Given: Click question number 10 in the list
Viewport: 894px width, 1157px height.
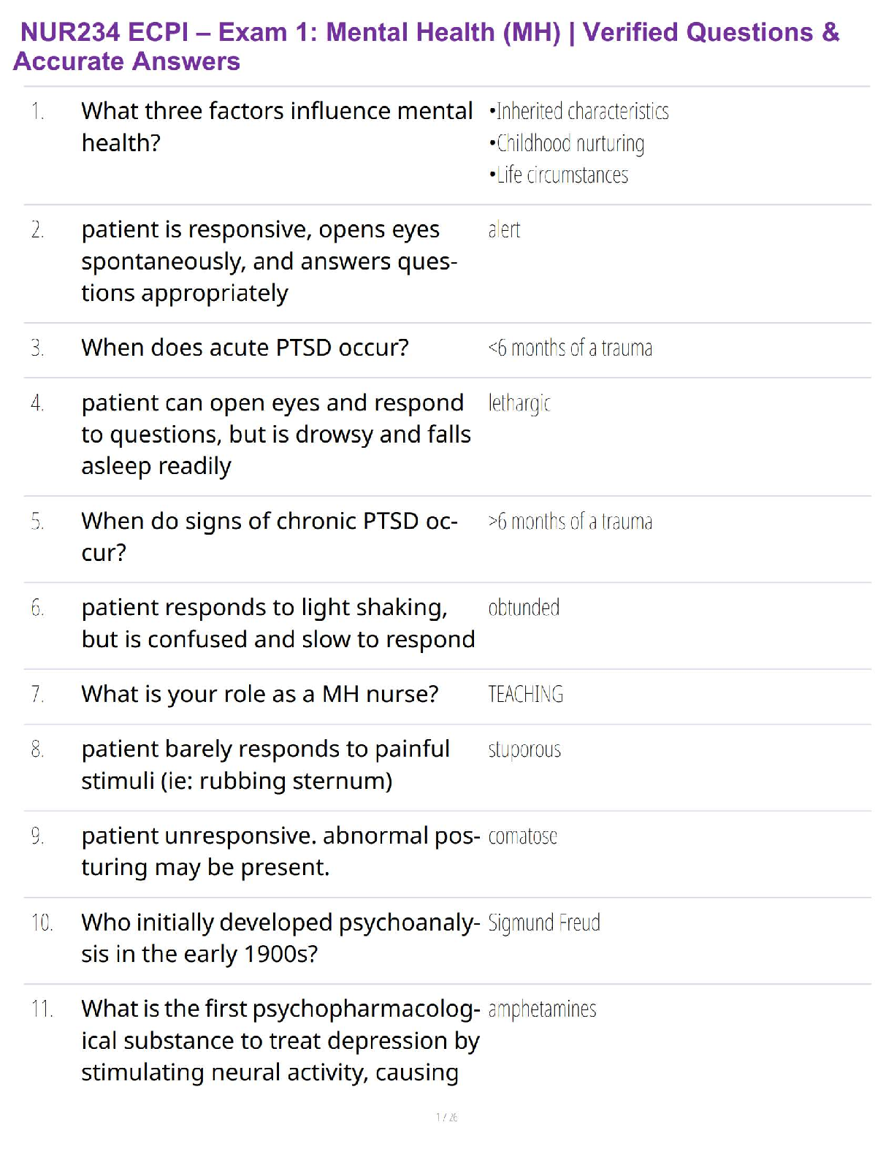Looking at the screenshot, I should (x=42, y=923).
